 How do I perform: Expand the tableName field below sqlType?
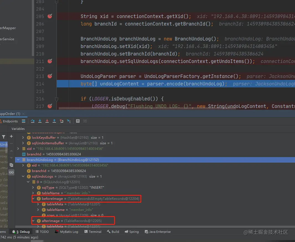coord(33,193)
